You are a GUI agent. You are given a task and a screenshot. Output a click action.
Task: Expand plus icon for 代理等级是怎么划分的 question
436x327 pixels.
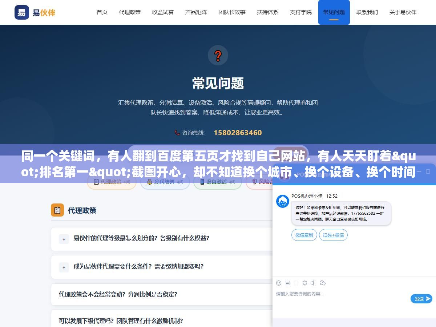64,239
